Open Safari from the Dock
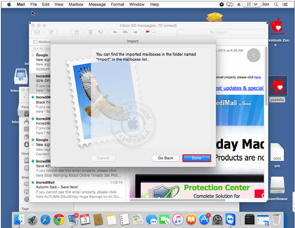This screenshot has height=228, width=295. pyautogui.click(x=46, y=219)
